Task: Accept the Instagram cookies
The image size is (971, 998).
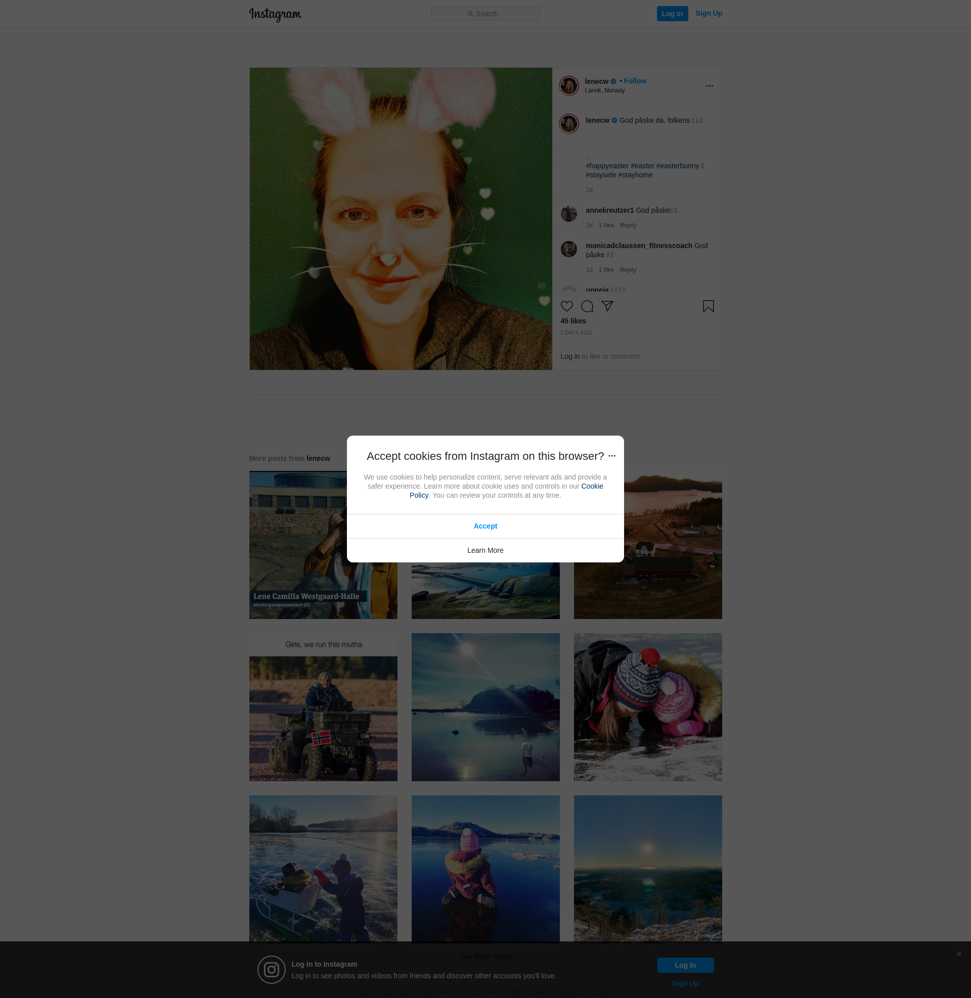Action: pyautogui.click(x=485, y=526)
